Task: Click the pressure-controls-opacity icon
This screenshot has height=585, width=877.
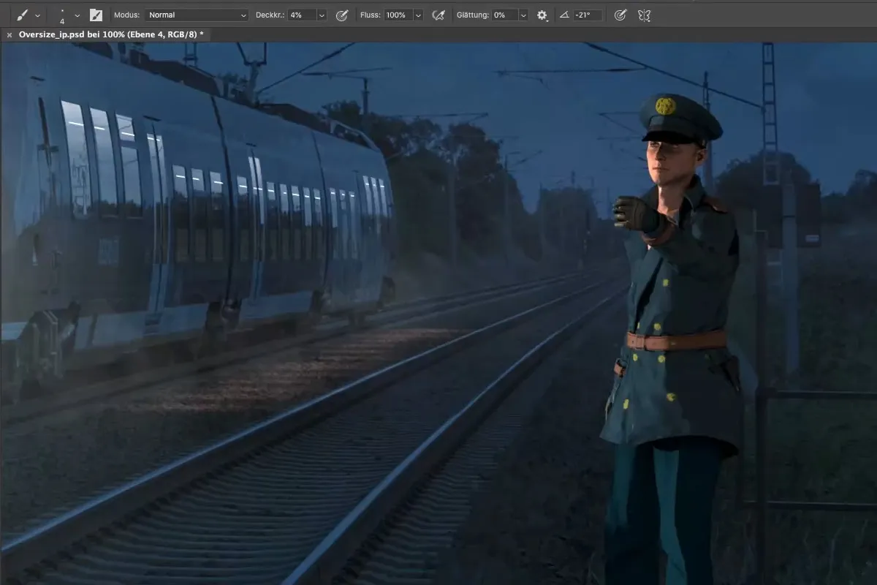Action: click(341, 14)
